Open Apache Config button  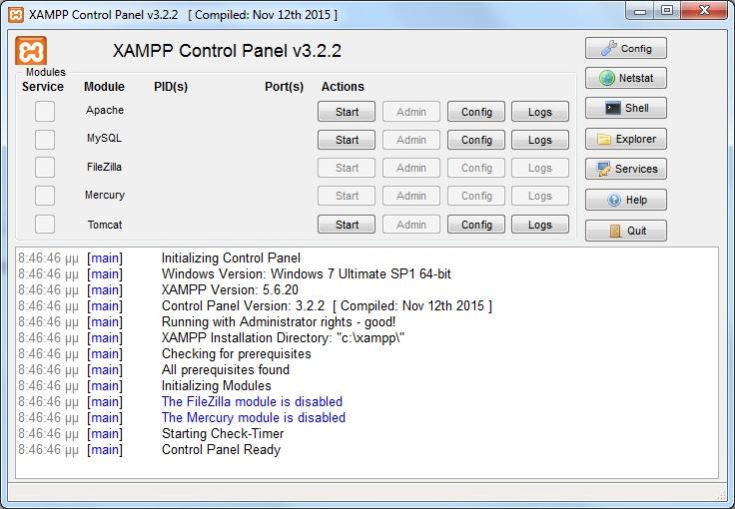pyautogui.click(x=476, y=112)
